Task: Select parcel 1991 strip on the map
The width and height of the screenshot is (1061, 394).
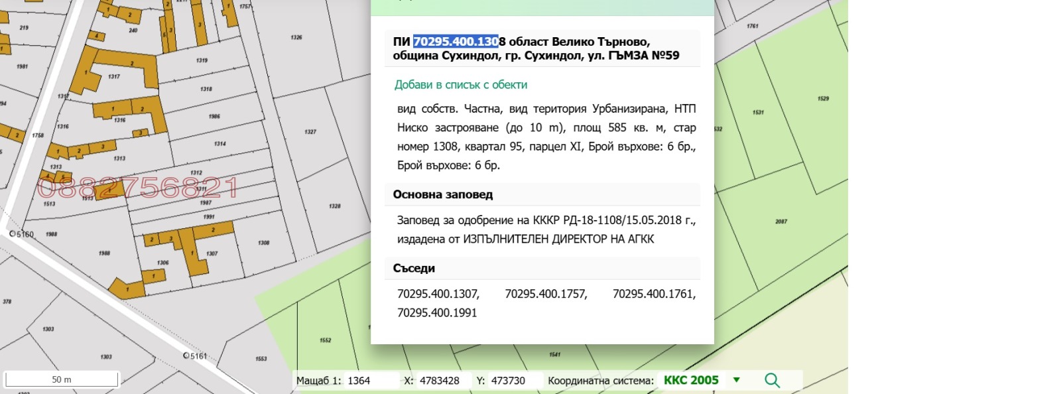Action: [208, 217]
